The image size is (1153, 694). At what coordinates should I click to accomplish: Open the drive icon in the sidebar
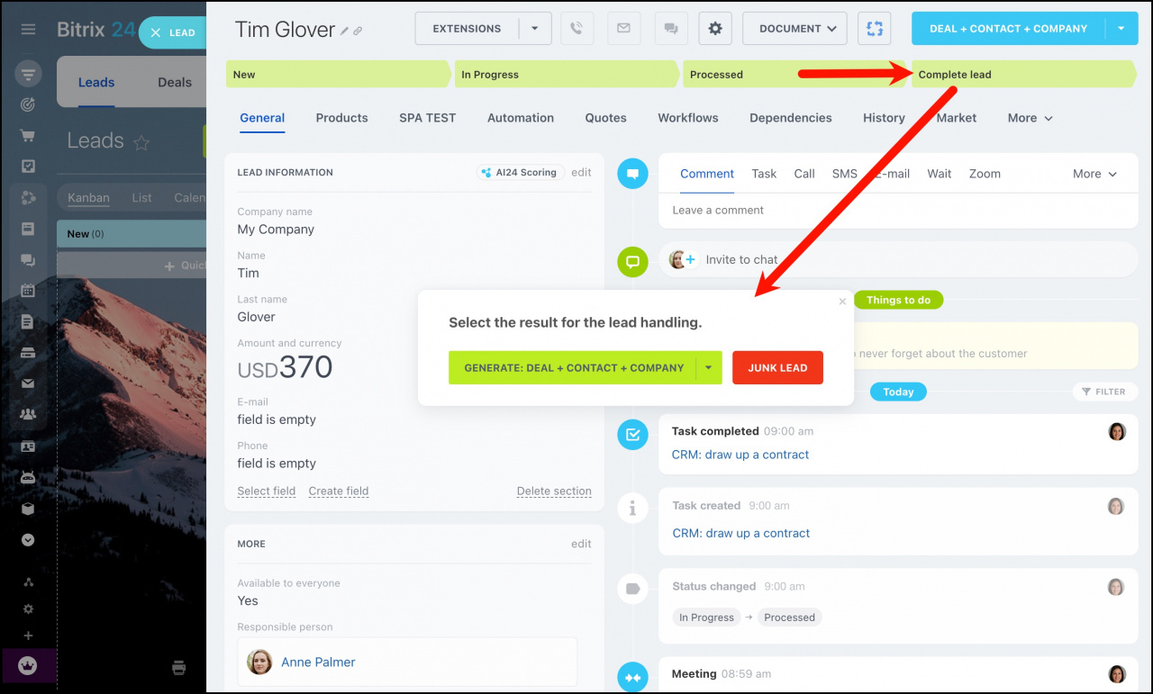(28, 352)
